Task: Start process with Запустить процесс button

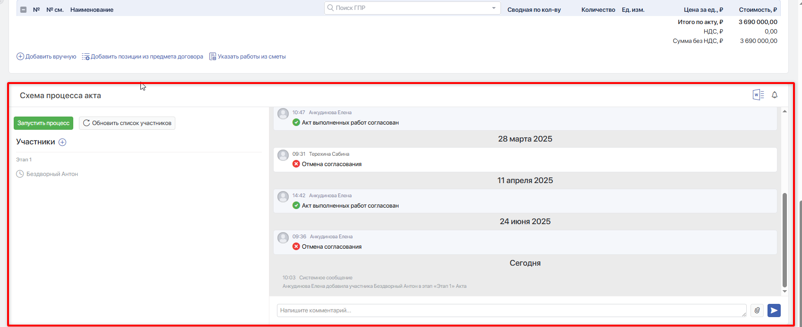Action: (43, 123)
